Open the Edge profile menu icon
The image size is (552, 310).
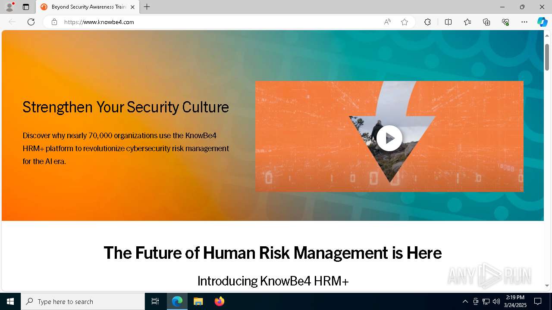point(9,7)
